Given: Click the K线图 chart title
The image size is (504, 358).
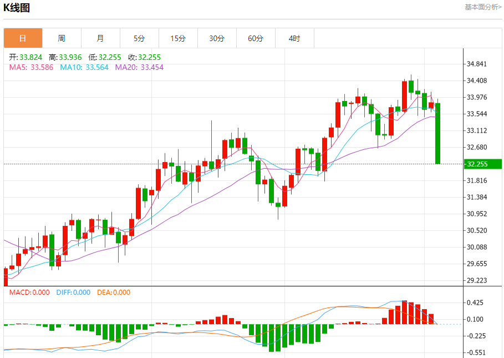Looking at the screenshot, I should coord(17,8).
